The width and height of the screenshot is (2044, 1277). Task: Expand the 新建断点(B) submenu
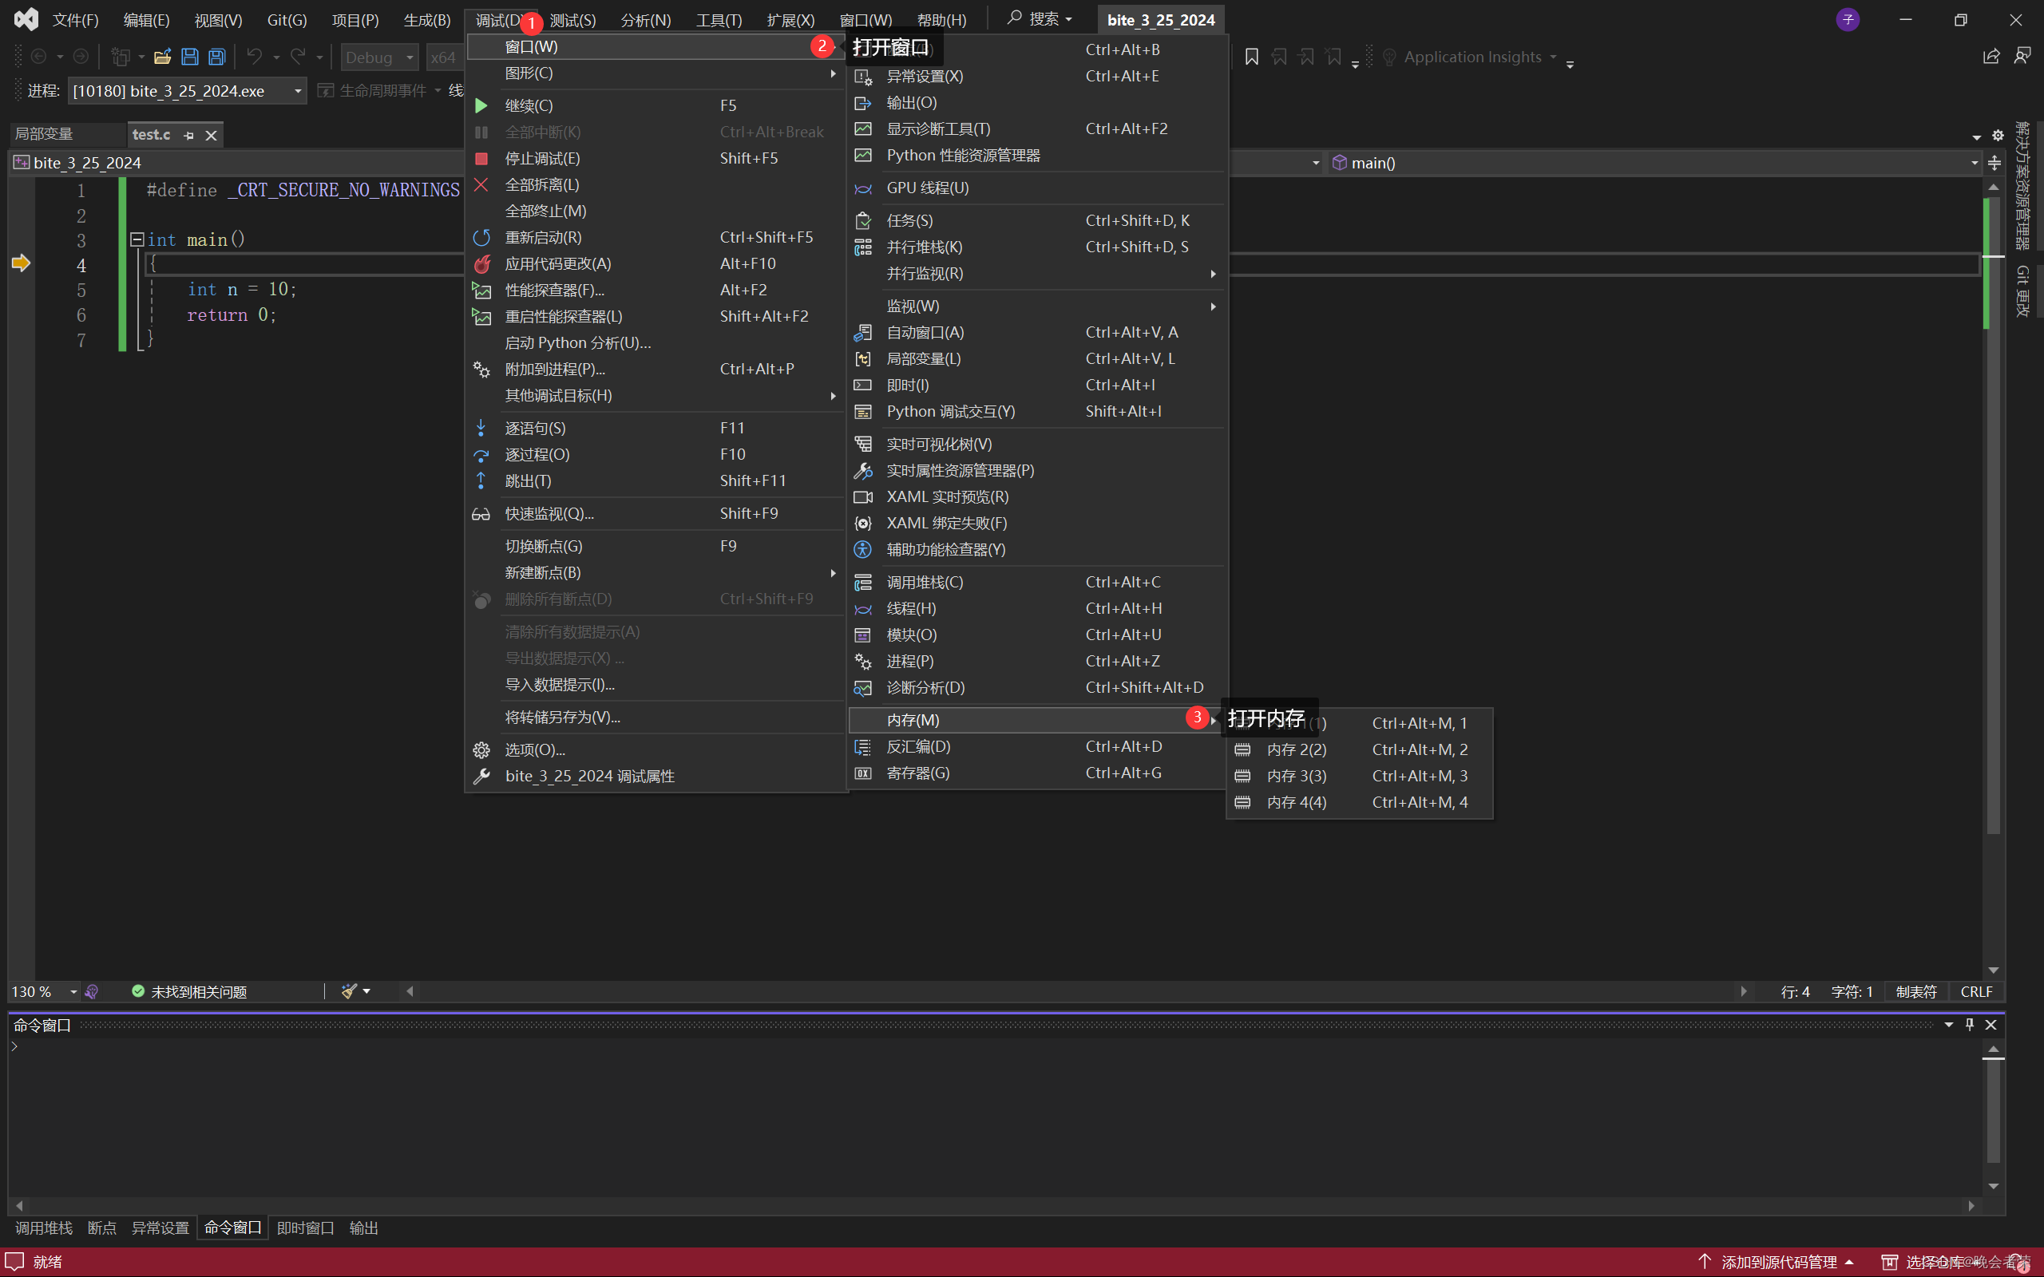(x=656, y=572)
